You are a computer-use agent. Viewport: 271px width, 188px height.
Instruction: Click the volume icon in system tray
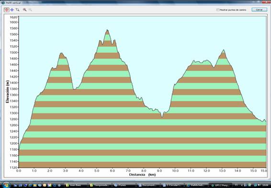(x=259, y=185)
